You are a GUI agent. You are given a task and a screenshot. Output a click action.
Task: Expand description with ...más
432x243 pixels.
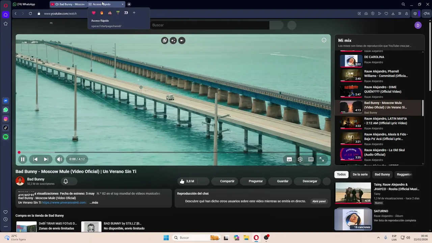(94, 202)
